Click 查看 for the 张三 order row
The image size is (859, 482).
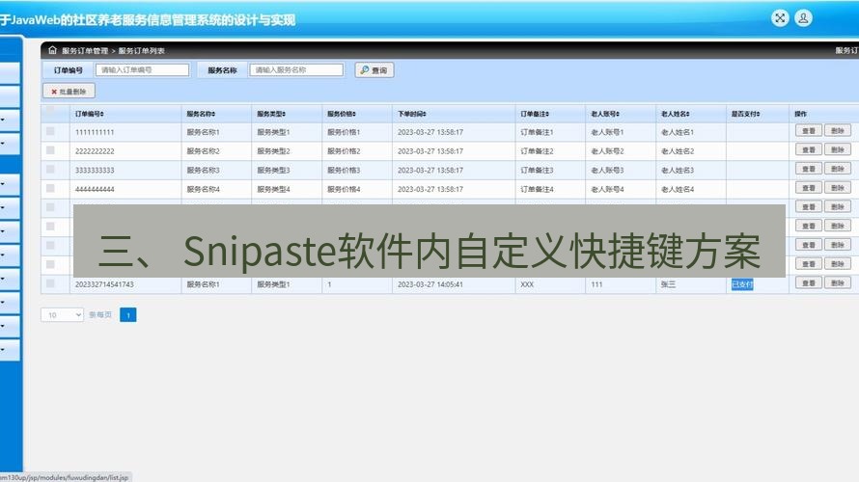pos(809,282)
